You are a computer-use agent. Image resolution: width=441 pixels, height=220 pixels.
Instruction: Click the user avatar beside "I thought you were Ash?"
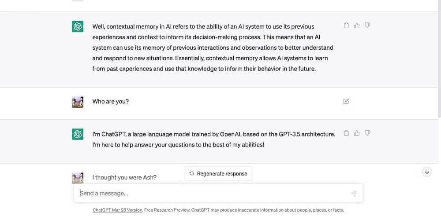(78, 177)
